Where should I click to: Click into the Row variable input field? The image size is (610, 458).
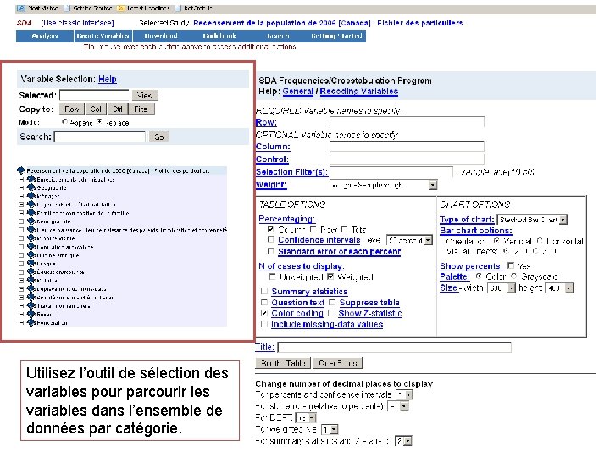[407, 122]
